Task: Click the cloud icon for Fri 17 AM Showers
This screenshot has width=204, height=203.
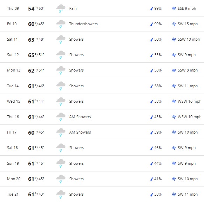Action: [x=61, y=132]
